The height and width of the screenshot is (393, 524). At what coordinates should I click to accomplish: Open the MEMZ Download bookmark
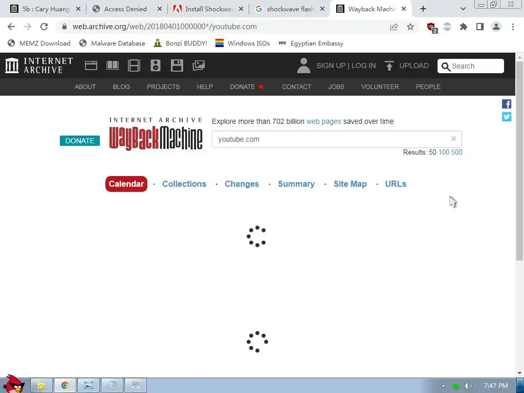pos(39,43)
